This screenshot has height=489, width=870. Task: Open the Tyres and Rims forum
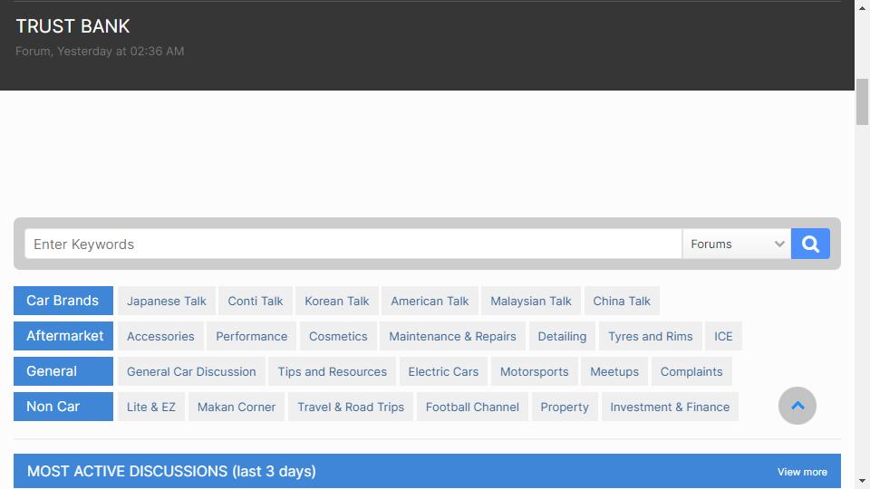(651, 337)
